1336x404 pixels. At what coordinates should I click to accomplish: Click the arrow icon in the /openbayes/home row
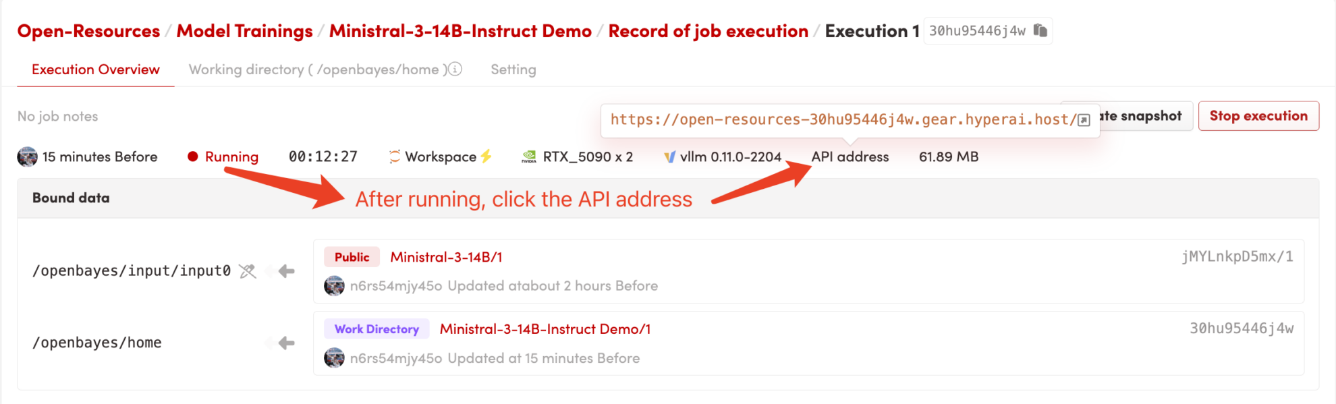286,343
